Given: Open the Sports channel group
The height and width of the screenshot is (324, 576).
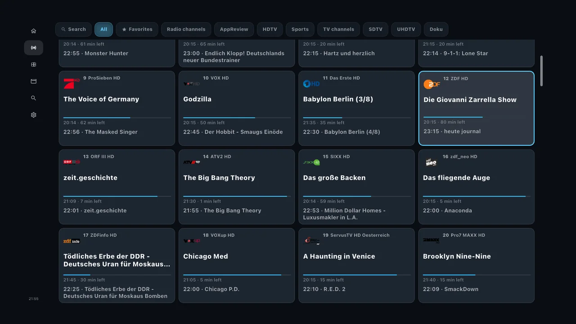Looking at the screenshot, I should pos(300,29).
